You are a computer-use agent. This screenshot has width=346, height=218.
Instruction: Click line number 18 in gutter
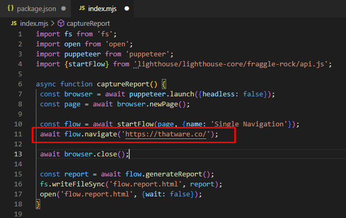[18, 204]
